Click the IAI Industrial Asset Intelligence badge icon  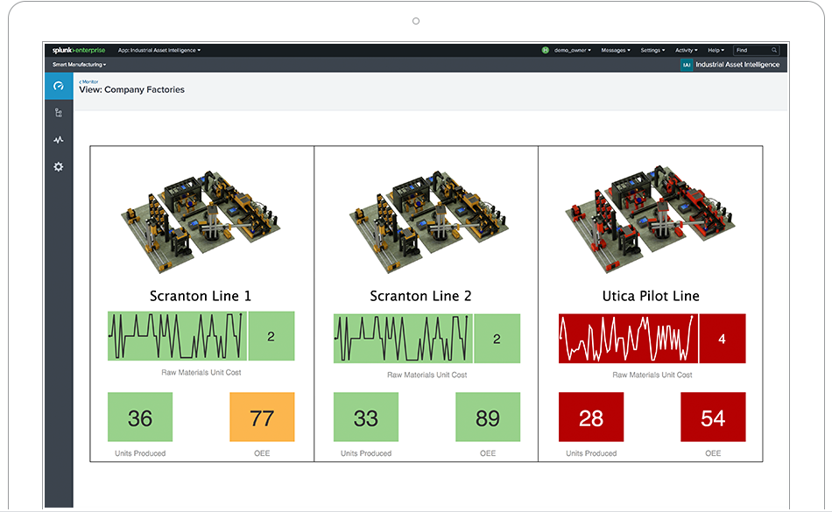point(687,65)
